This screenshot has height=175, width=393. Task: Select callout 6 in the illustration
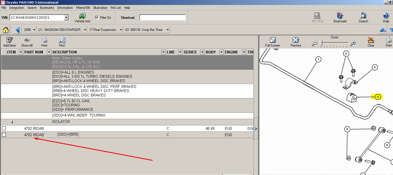click(x=387, y=145)
